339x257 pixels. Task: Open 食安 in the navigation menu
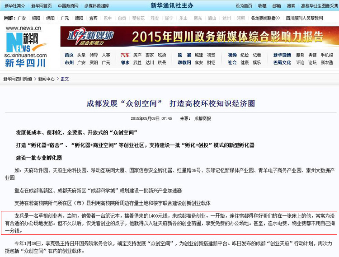point(199,63)
